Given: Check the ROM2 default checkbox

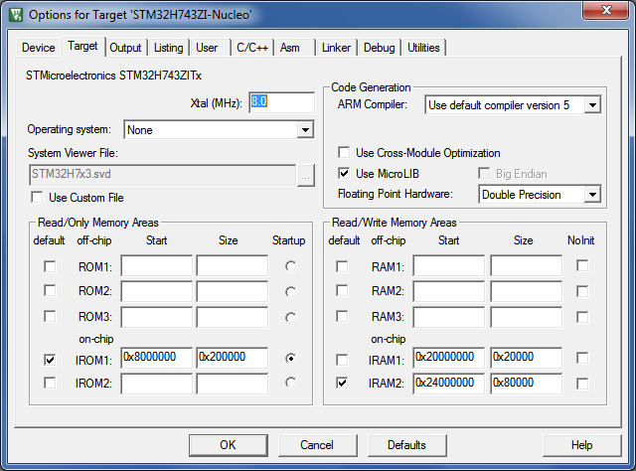Looking at the screenshot, I should [50, 290].
